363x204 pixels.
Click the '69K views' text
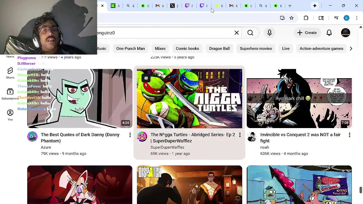(x=159, y=154)
